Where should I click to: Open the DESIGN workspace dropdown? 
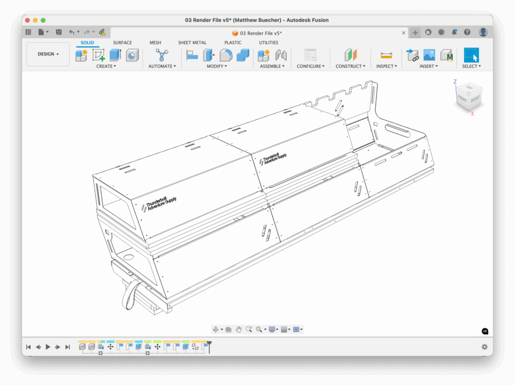coord(48,54)
